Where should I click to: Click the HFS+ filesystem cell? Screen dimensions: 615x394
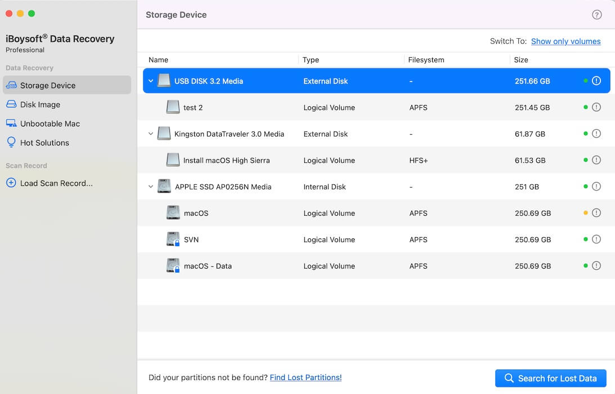tap(419, 160)
